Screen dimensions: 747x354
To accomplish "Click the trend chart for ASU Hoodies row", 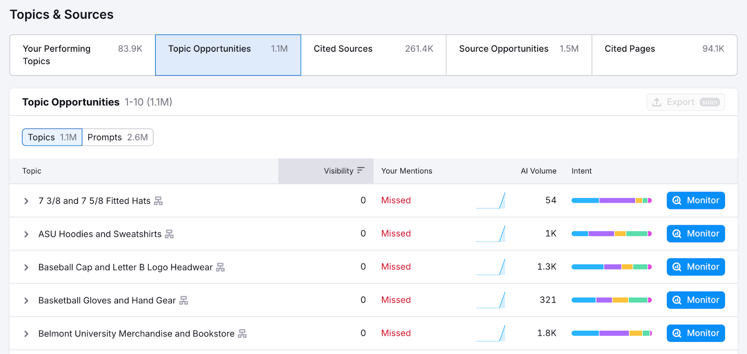I will coord(491,234).
